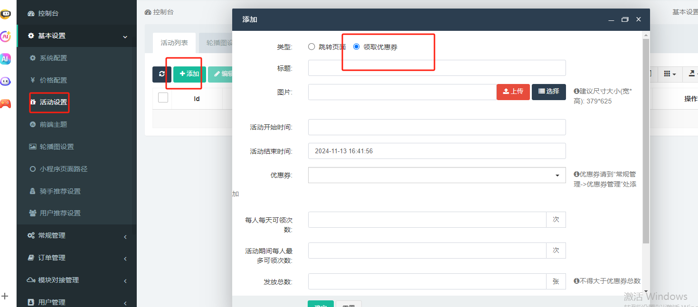The image size is (698, 307).
Task: Click the info icon beside 建议尺寸大小
Action: (x=576, y=91)
